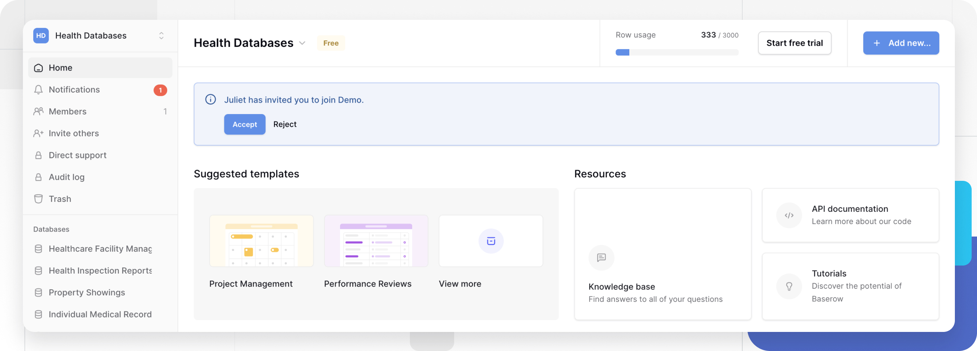Select the Healthcare Facility Management database icon
The image size is (977, 351).
39,248
